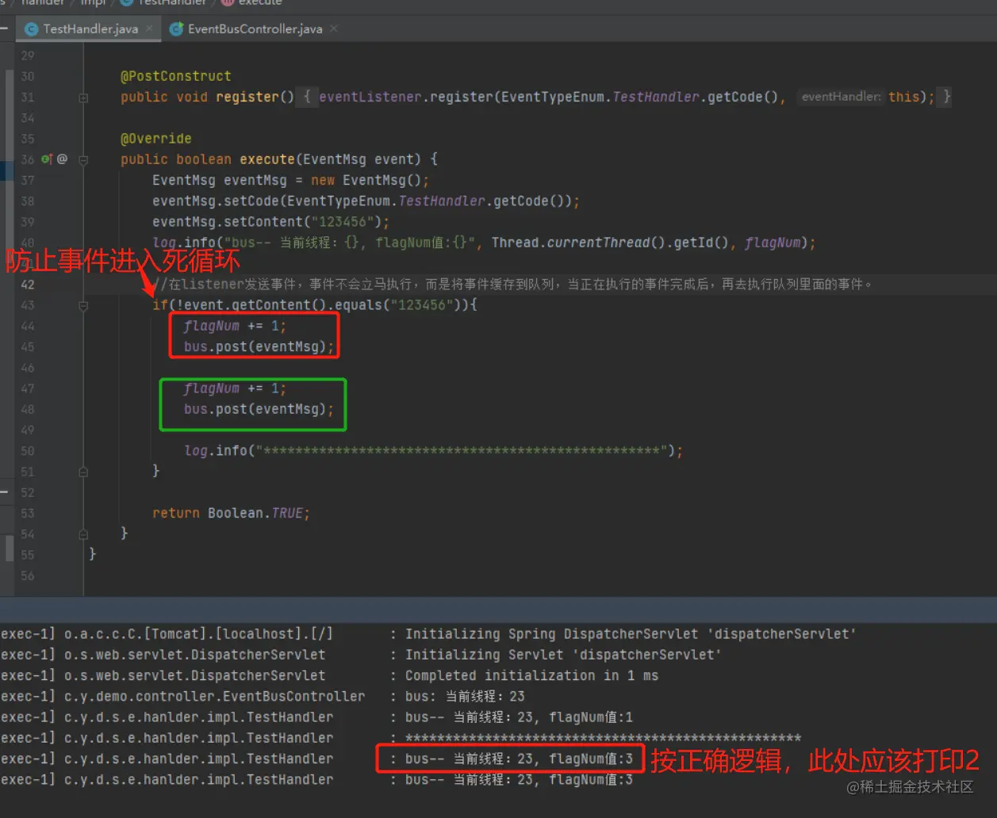Click the @ annotation gutter icon on line 36
997x818 pixels.
(62, 159)
